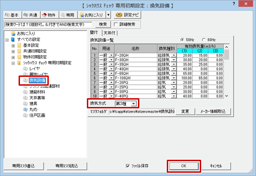256x176 pixels.
Task: Open the dropdown arrow beside お気に入り
Action: [x=108, y=15]
